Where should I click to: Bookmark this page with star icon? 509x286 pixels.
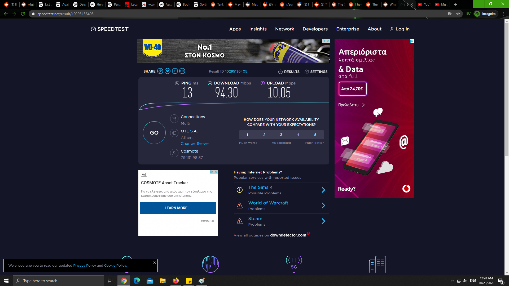pyautogui.click(x=458, y=14)
